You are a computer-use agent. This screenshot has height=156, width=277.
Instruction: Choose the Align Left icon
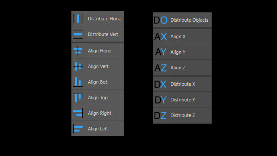(78, 129)
